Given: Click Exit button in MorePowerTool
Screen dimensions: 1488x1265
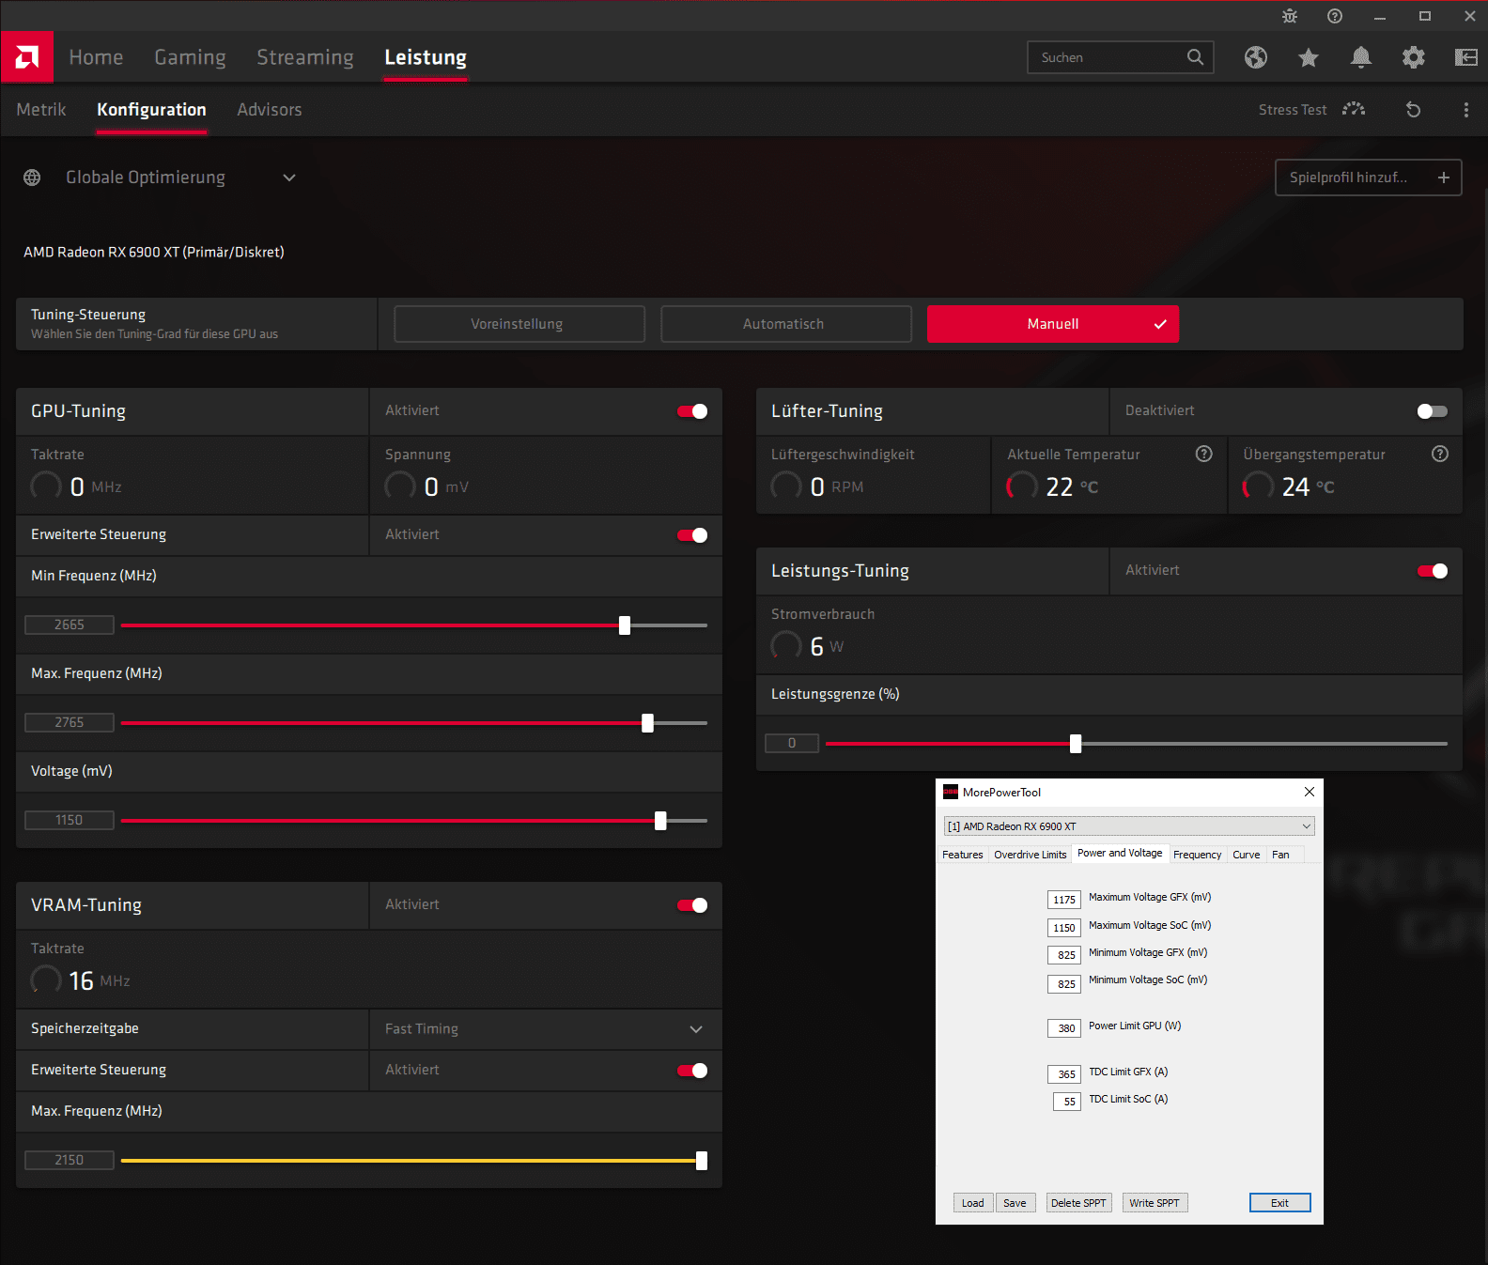Looking at the screenshot, I should point(1279,1203).
